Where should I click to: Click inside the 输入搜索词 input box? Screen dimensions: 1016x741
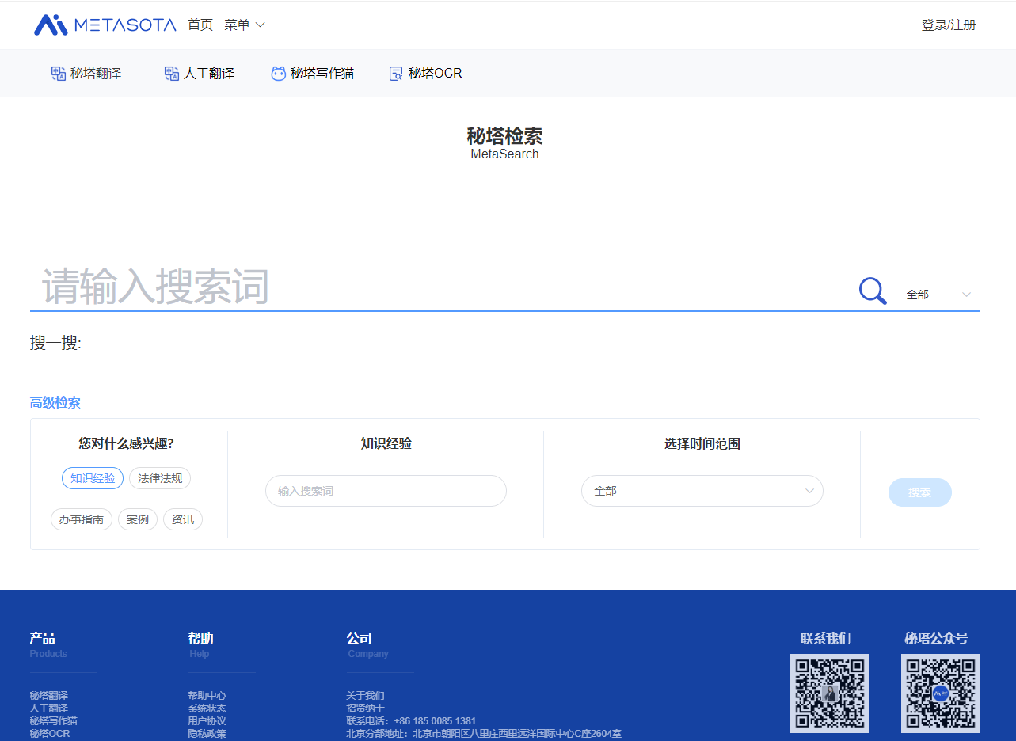[386, 491]
